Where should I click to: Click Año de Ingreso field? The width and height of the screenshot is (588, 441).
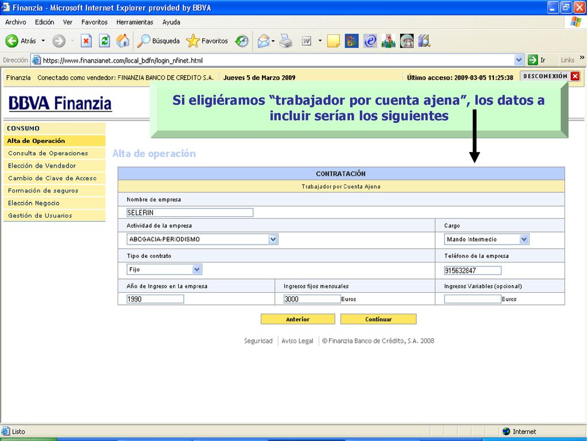pos(155,299)
